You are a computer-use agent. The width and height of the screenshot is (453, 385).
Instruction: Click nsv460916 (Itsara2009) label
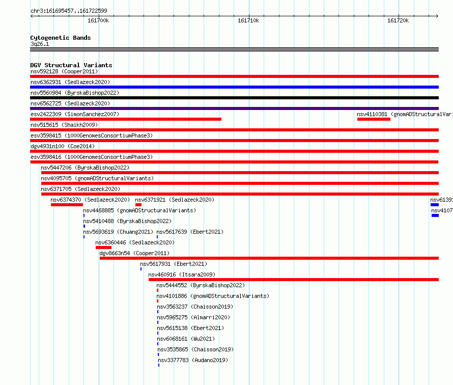pos(182,274)
